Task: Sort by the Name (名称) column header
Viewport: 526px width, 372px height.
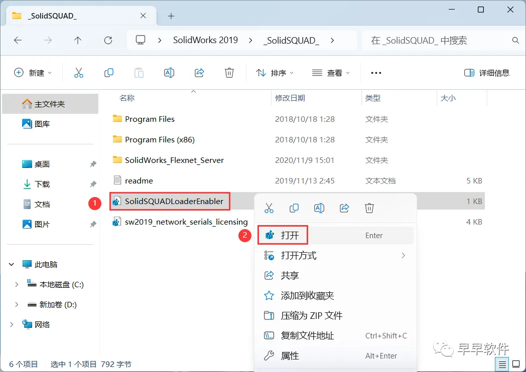Action: pos(127,98)
